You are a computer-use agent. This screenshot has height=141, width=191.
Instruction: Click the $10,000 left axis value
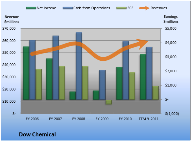(x=9, y=101)
